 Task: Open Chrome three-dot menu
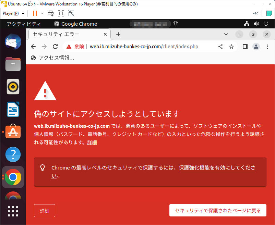tap(267, 47)
